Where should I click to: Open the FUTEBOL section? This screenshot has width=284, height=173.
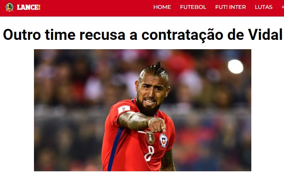coord(193,7)
